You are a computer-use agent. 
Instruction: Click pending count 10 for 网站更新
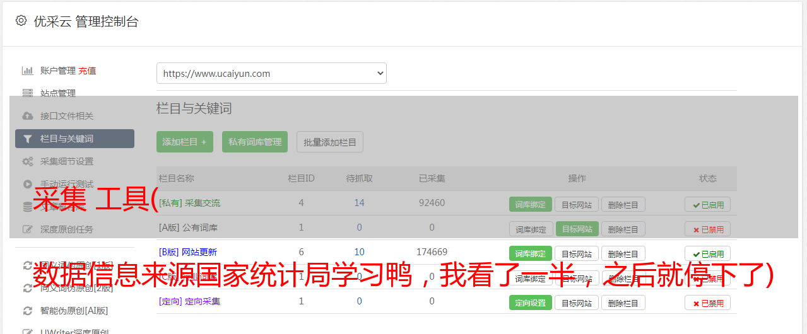pos(359,252)
